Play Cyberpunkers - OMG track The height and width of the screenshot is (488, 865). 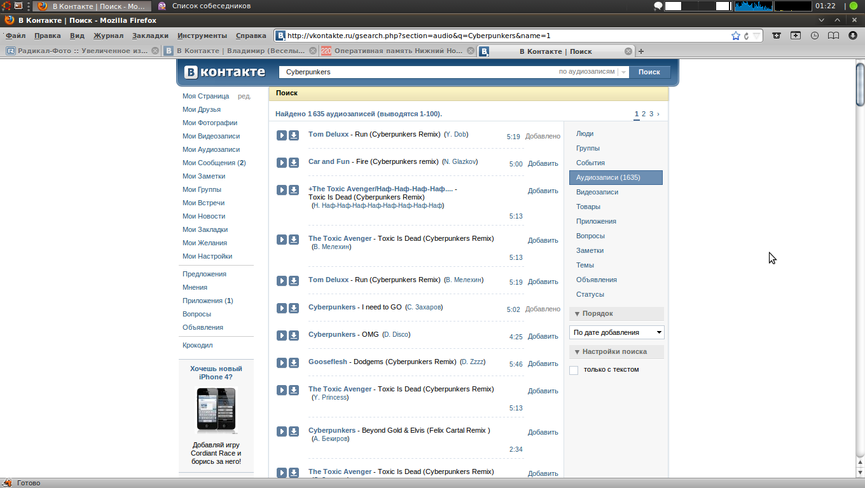click(282, 335)
